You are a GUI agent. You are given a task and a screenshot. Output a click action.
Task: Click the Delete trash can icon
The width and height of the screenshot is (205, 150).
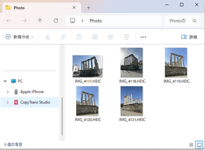coord(127,37)
